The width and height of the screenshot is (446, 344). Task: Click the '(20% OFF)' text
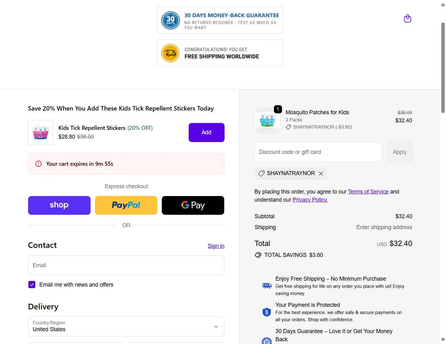[140, 128]
